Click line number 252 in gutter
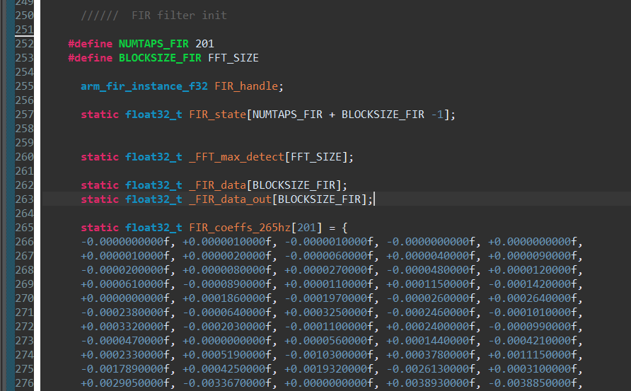Screen dimensions: 631x391 [x=24, y=44]
